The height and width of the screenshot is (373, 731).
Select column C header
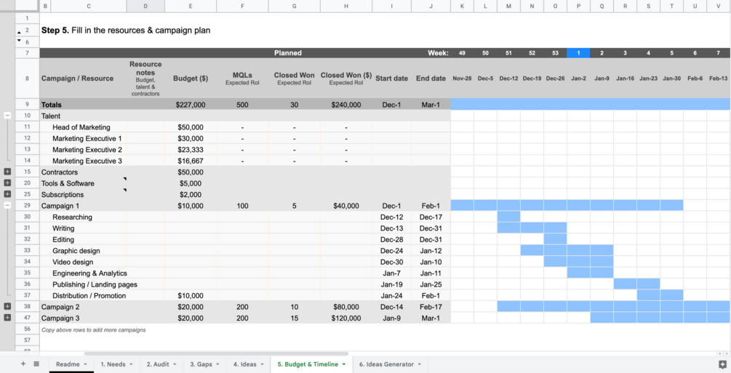(x=89, y=6)
